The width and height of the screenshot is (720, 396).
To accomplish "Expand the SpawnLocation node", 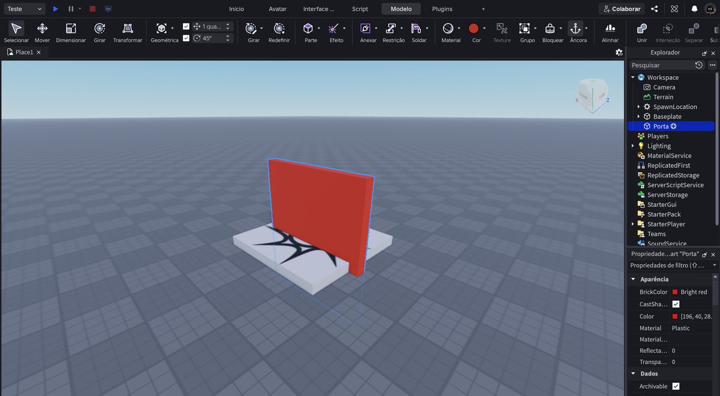I will (x=638, y=107).
